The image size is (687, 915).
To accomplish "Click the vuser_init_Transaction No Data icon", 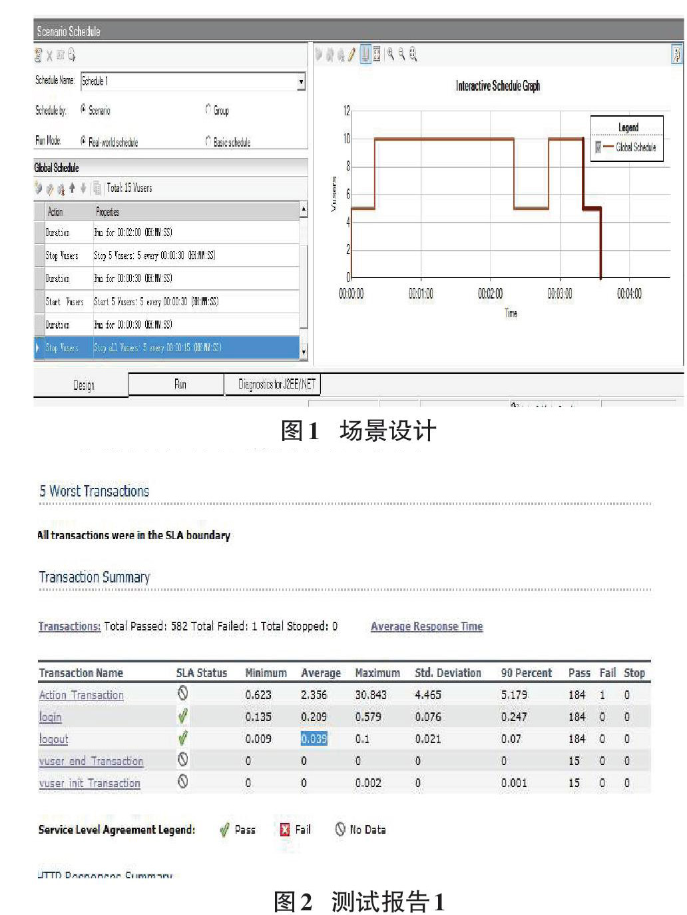I will pyautogui.click(x=182, y=782).
